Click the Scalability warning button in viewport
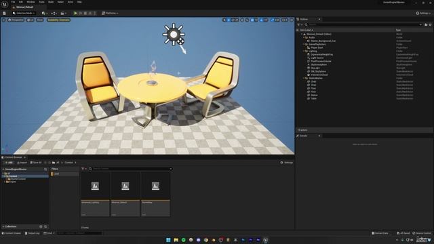 58,20
